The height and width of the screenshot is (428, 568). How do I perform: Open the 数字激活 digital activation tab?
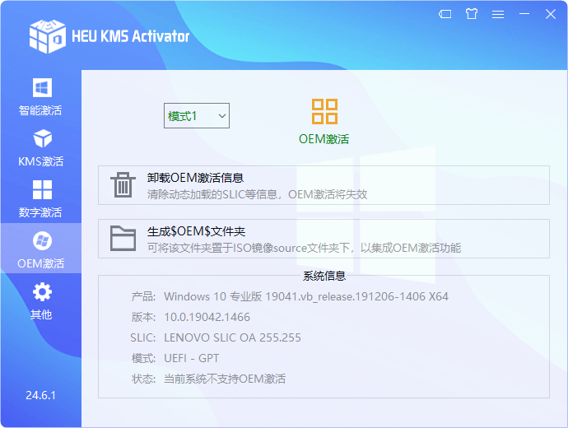click(x=40, y=199)
